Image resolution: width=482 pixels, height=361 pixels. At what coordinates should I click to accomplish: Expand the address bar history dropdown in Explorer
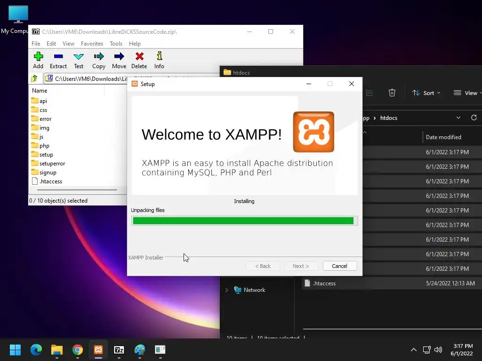point(458,118)
